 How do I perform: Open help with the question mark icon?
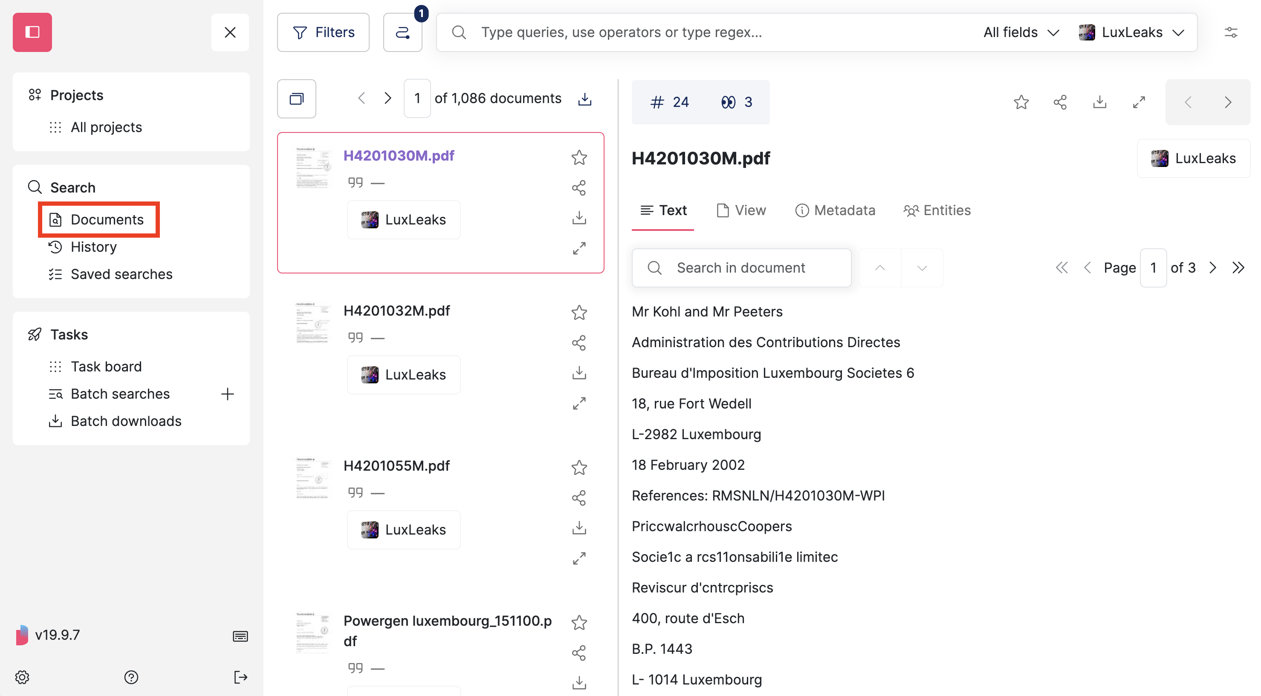pos(131,677)
